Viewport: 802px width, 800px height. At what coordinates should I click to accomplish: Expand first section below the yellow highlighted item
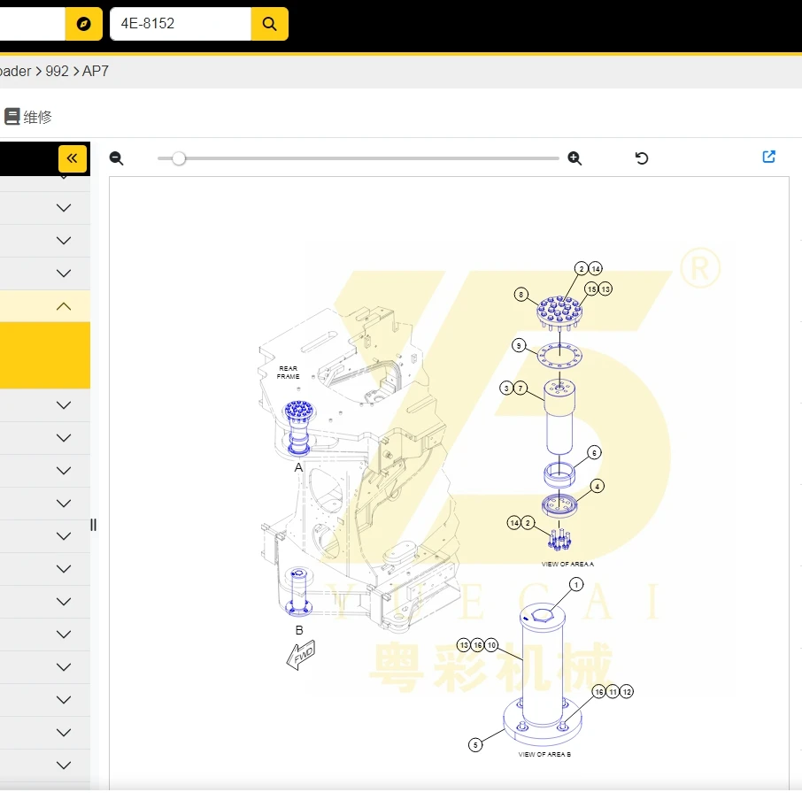pyautogui.click(x=64, y=405)
